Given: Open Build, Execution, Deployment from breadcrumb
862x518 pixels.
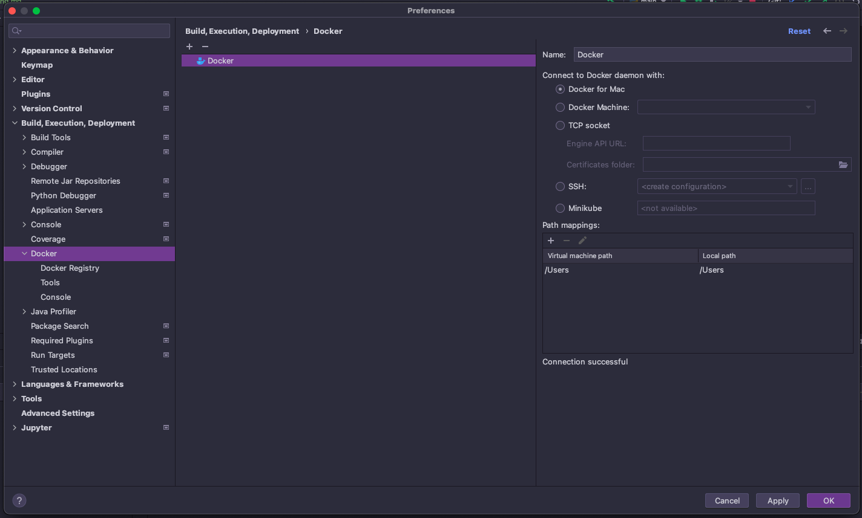Looking at the screenshot, I should point(242,31).
